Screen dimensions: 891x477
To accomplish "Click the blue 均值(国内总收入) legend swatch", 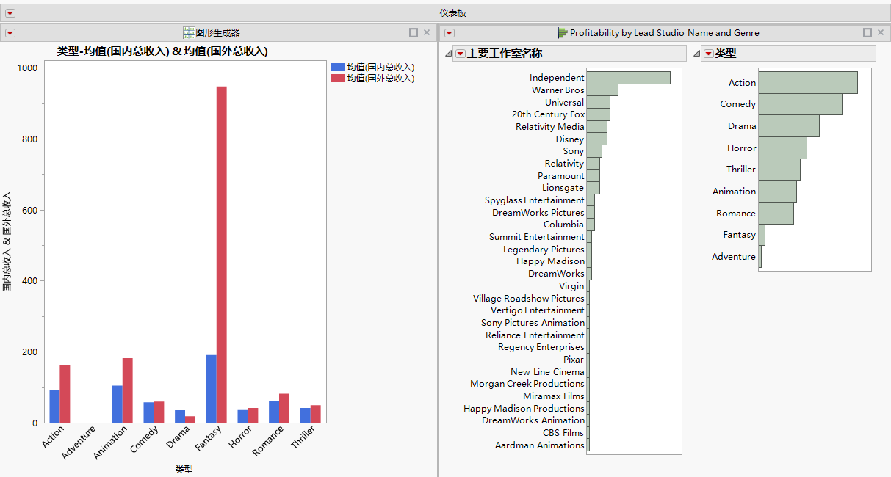I will 338,68.
